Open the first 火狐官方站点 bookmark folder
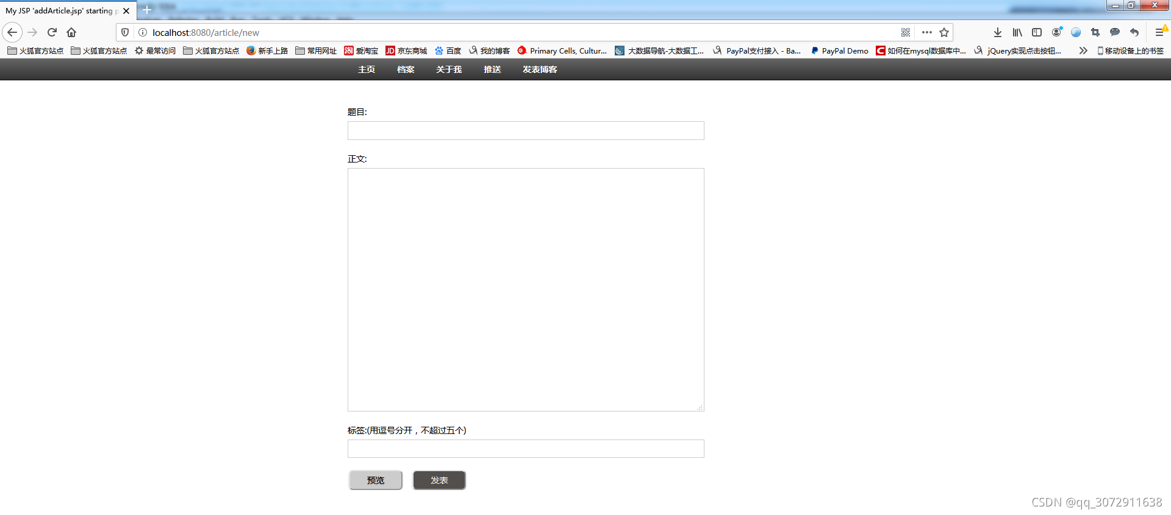 click(x=35, y=51)
